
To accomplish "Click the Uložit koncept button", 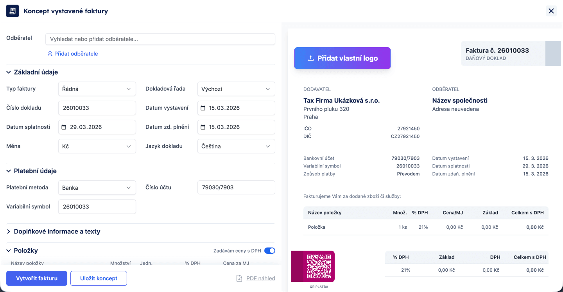I will (x=99, y=278).
